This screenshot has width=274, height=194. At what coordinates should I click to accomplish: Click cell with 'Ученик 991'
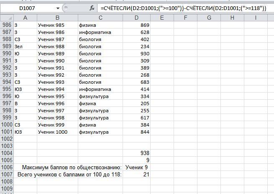57,68
